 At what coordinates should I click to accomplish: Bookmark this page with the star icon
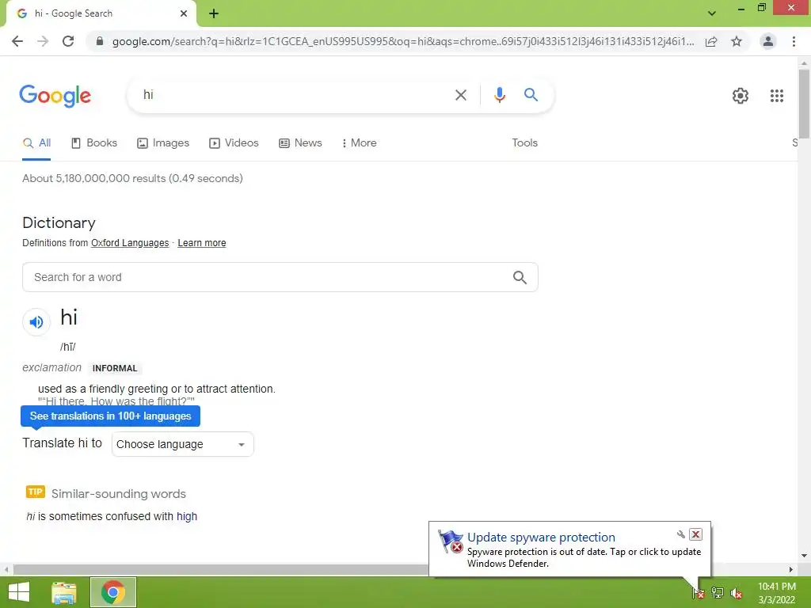click(737, 41)
